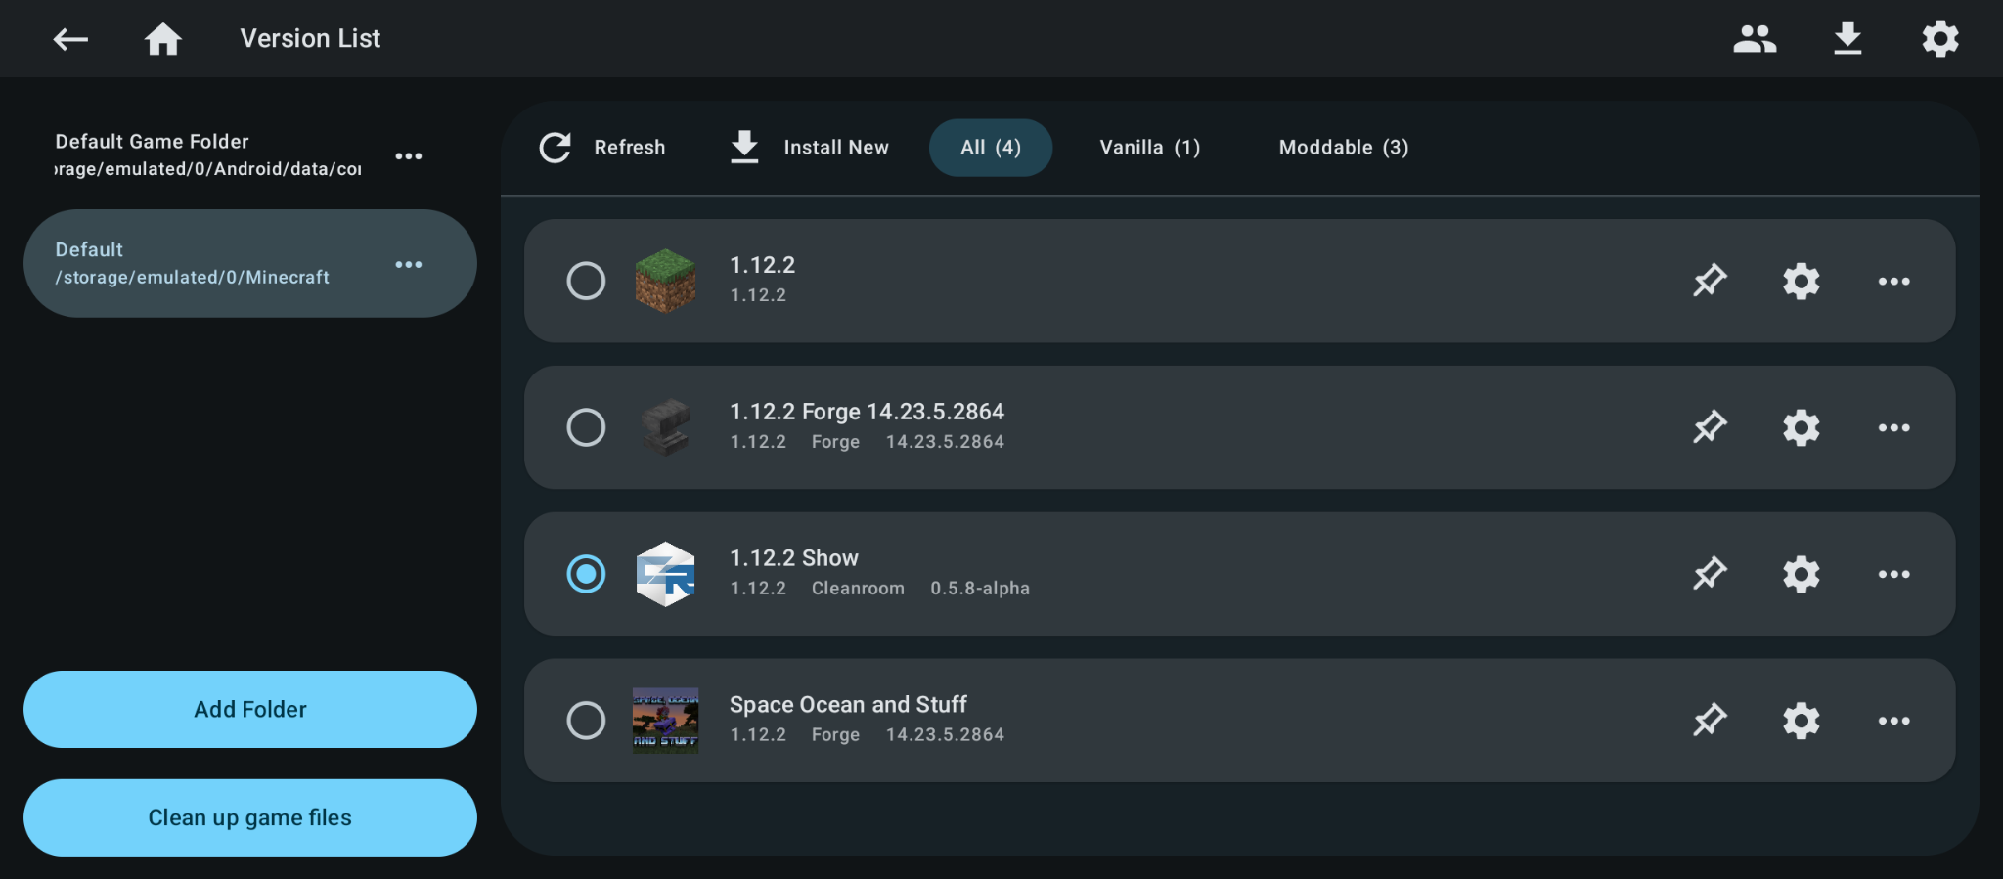Open the downloads icon in the top bar
The width and height of the screenshot is (2003, 879).
point(1847,39)
